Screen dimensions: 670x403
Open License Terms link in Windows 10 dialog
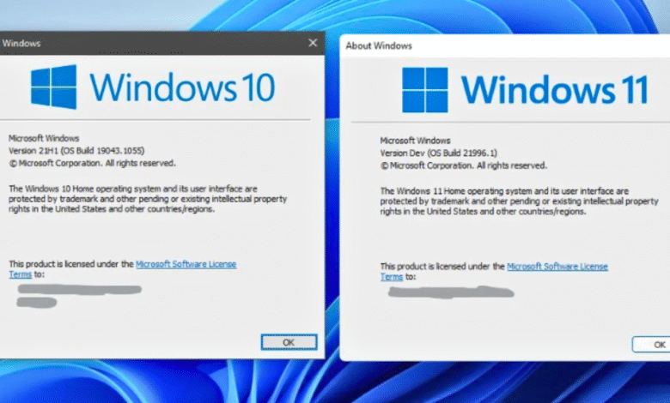tap(186, 264)
